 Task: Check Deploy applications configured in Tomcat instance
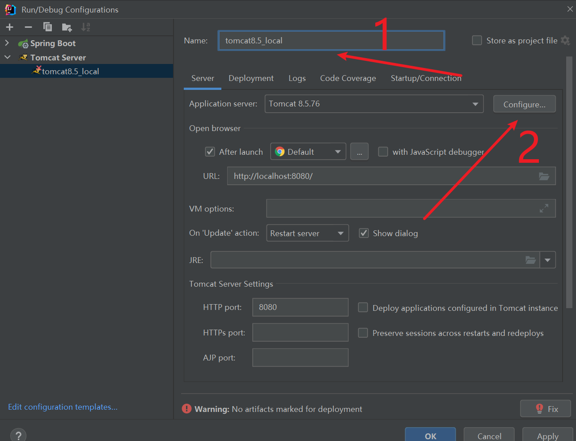coord(363,307)
